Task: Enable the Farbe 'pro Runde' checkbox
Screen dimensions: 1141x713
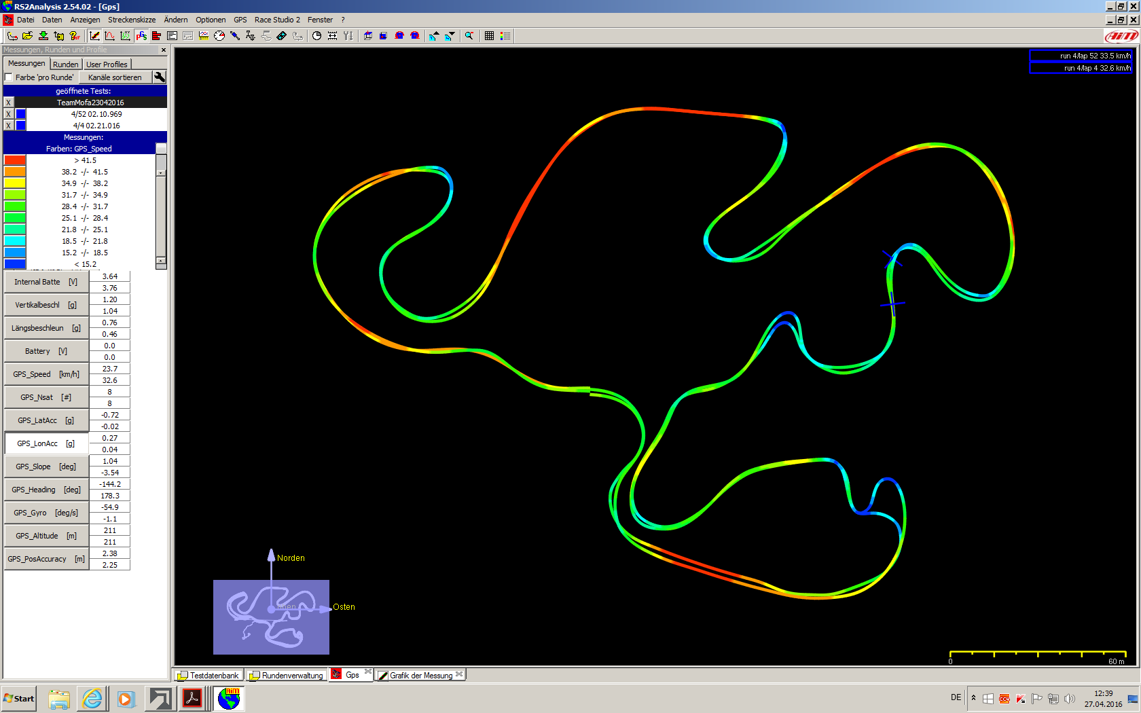Action: coord(10,77)
